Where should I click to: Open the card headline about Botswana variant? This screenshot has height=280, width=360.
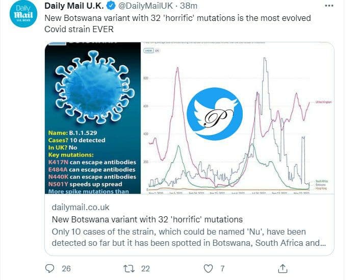[147, 220]
